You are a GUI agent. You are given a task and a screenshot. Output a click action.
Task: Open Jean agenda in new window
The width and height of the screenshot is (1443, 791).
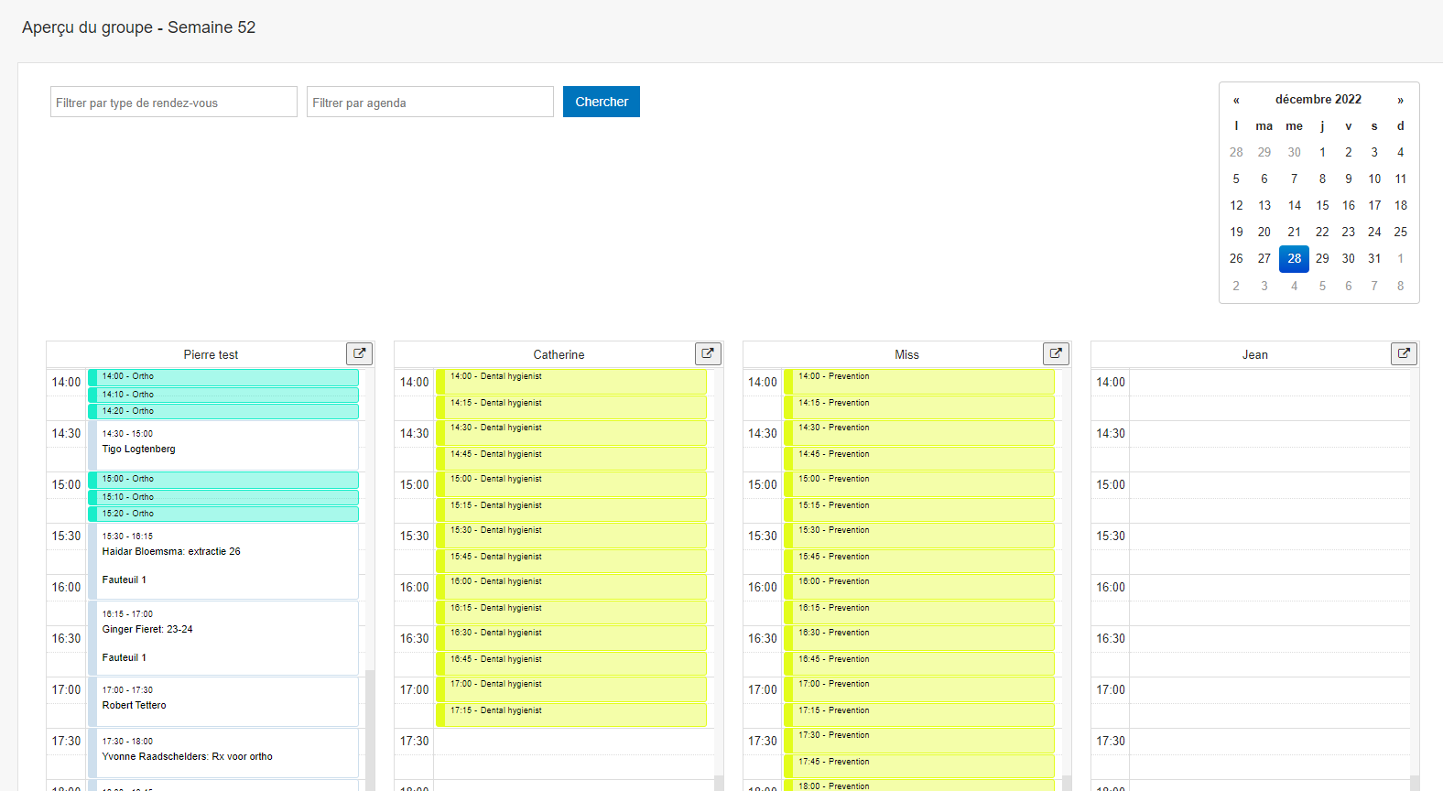[1404, 353]
